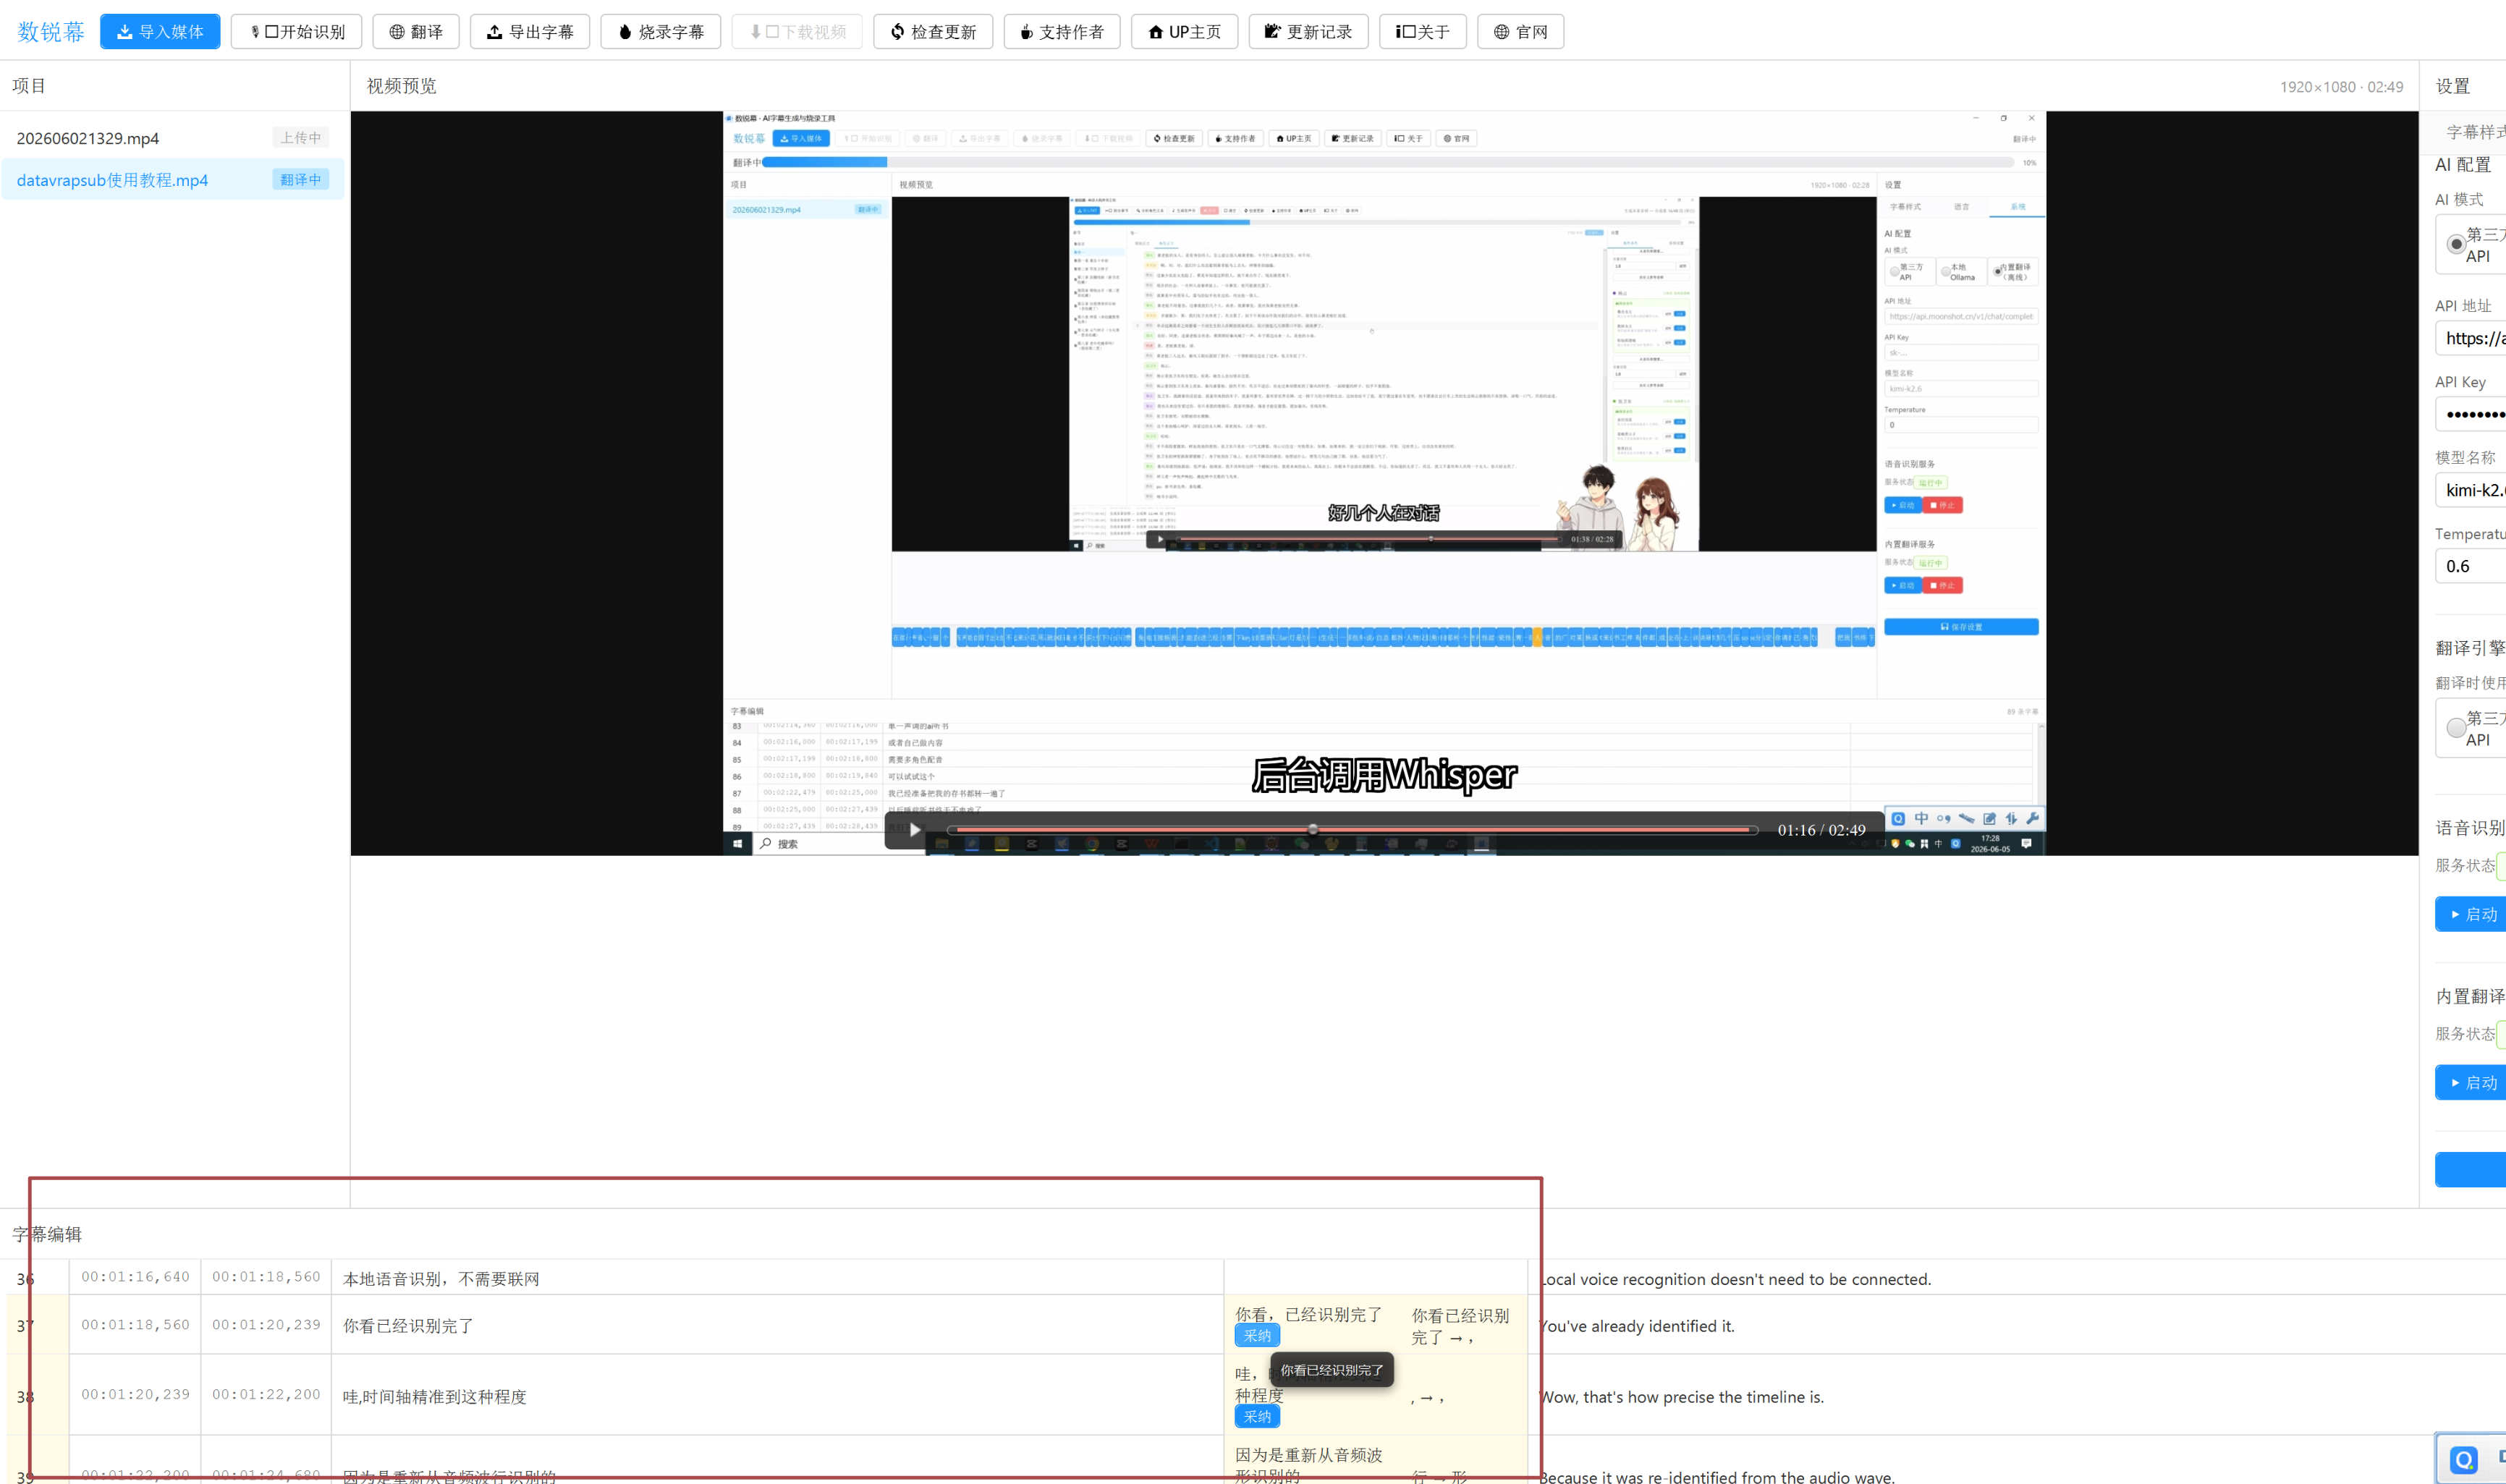
Task: Click the 01:16 / 02:49 time display
Action: point(1821,830)
